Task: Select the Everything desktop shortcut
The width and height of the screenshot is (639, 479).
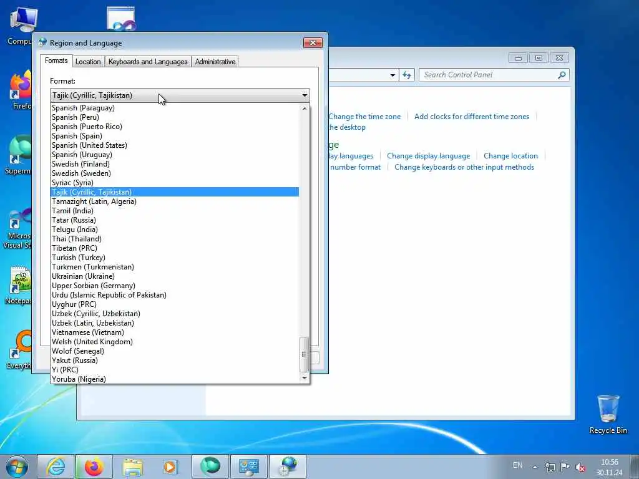Action: [x=19, y=349]
